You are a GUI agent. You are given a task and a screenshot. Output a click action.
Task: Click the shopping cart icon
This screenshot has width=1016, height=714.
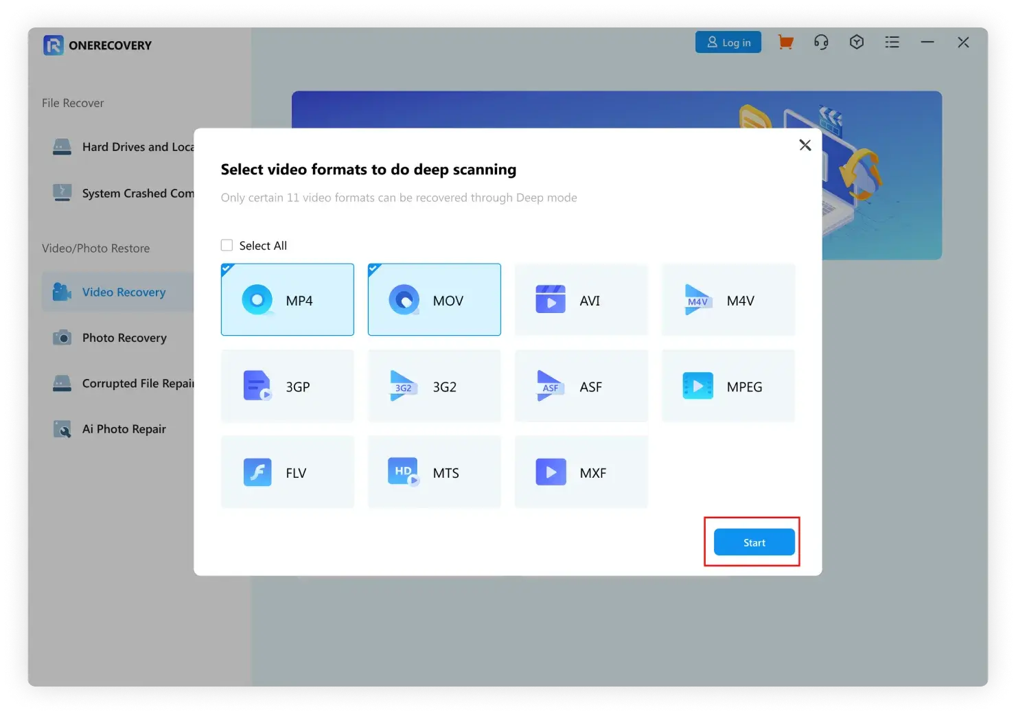click(785, 43)
